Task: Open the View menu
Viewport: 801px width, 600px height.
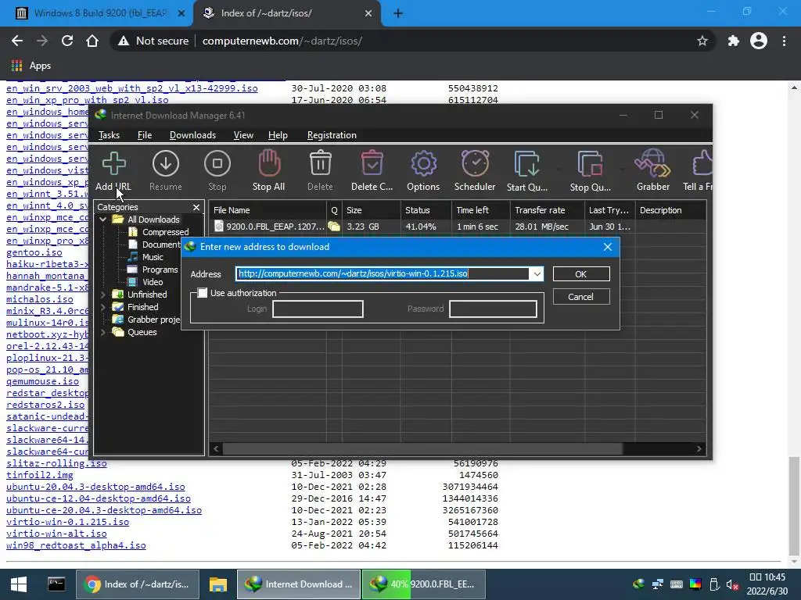Action: pyautogui.click(x=243, y=135)
